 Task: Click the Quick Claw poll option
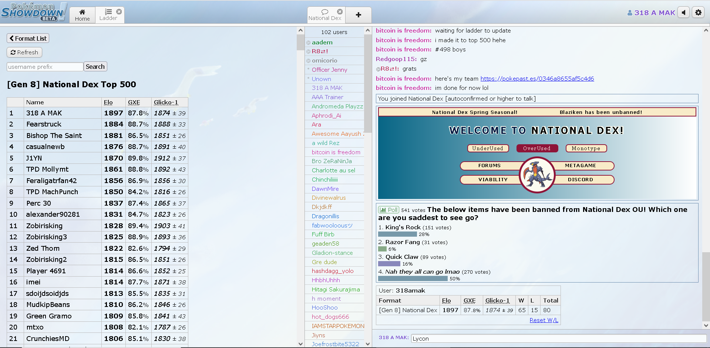[x=412, y=257]
